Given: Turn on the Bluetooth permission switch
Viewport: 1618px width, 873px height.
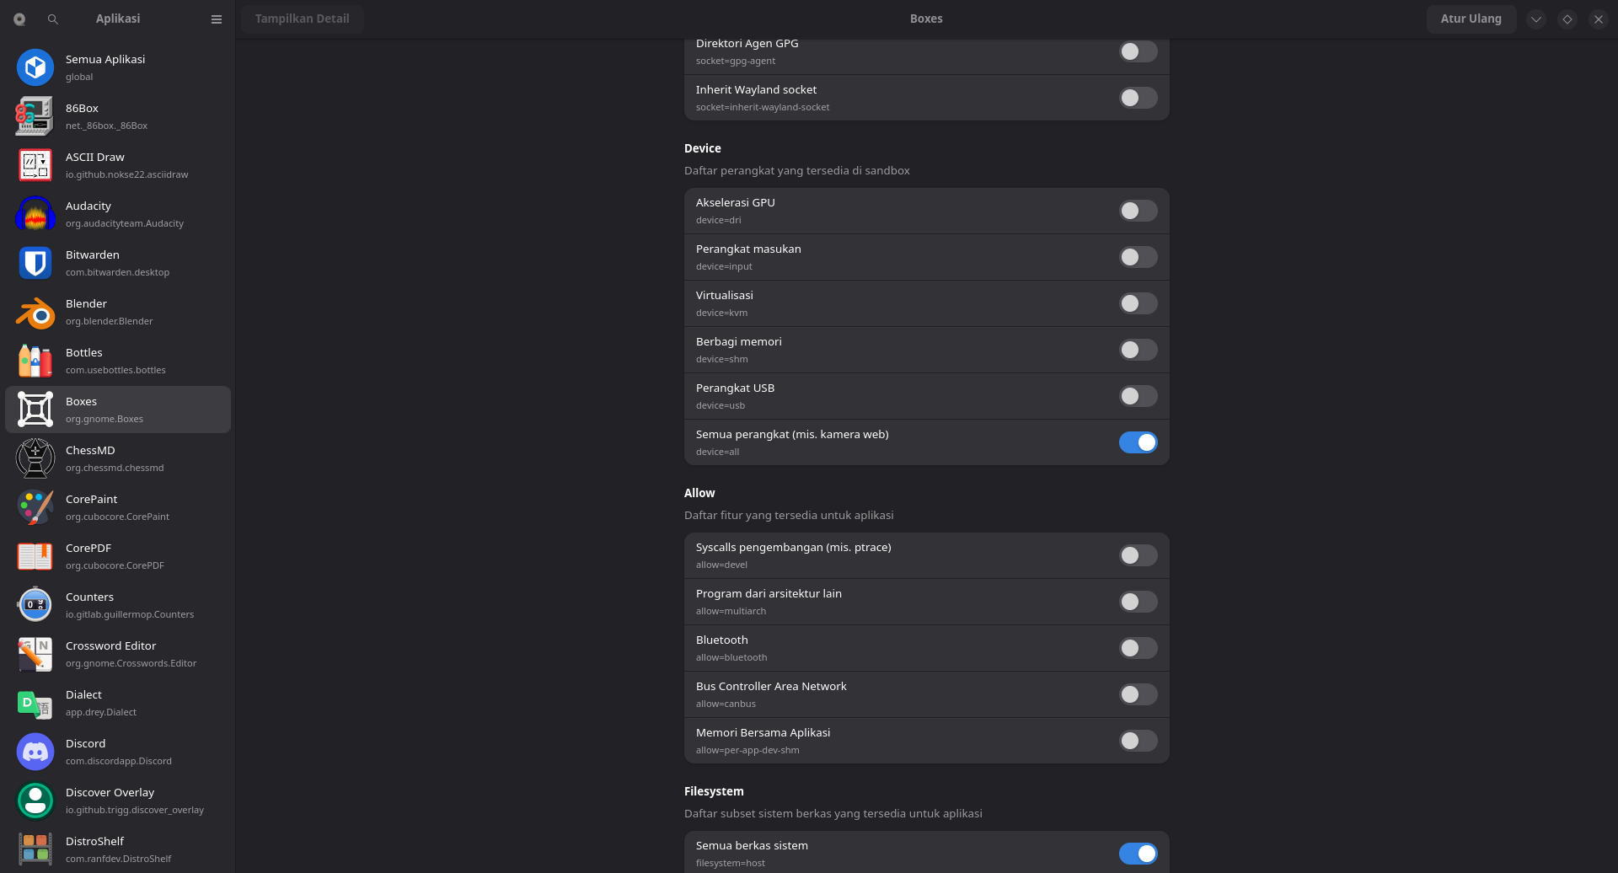Looking at the screenshot, I should click(1138, 648).
